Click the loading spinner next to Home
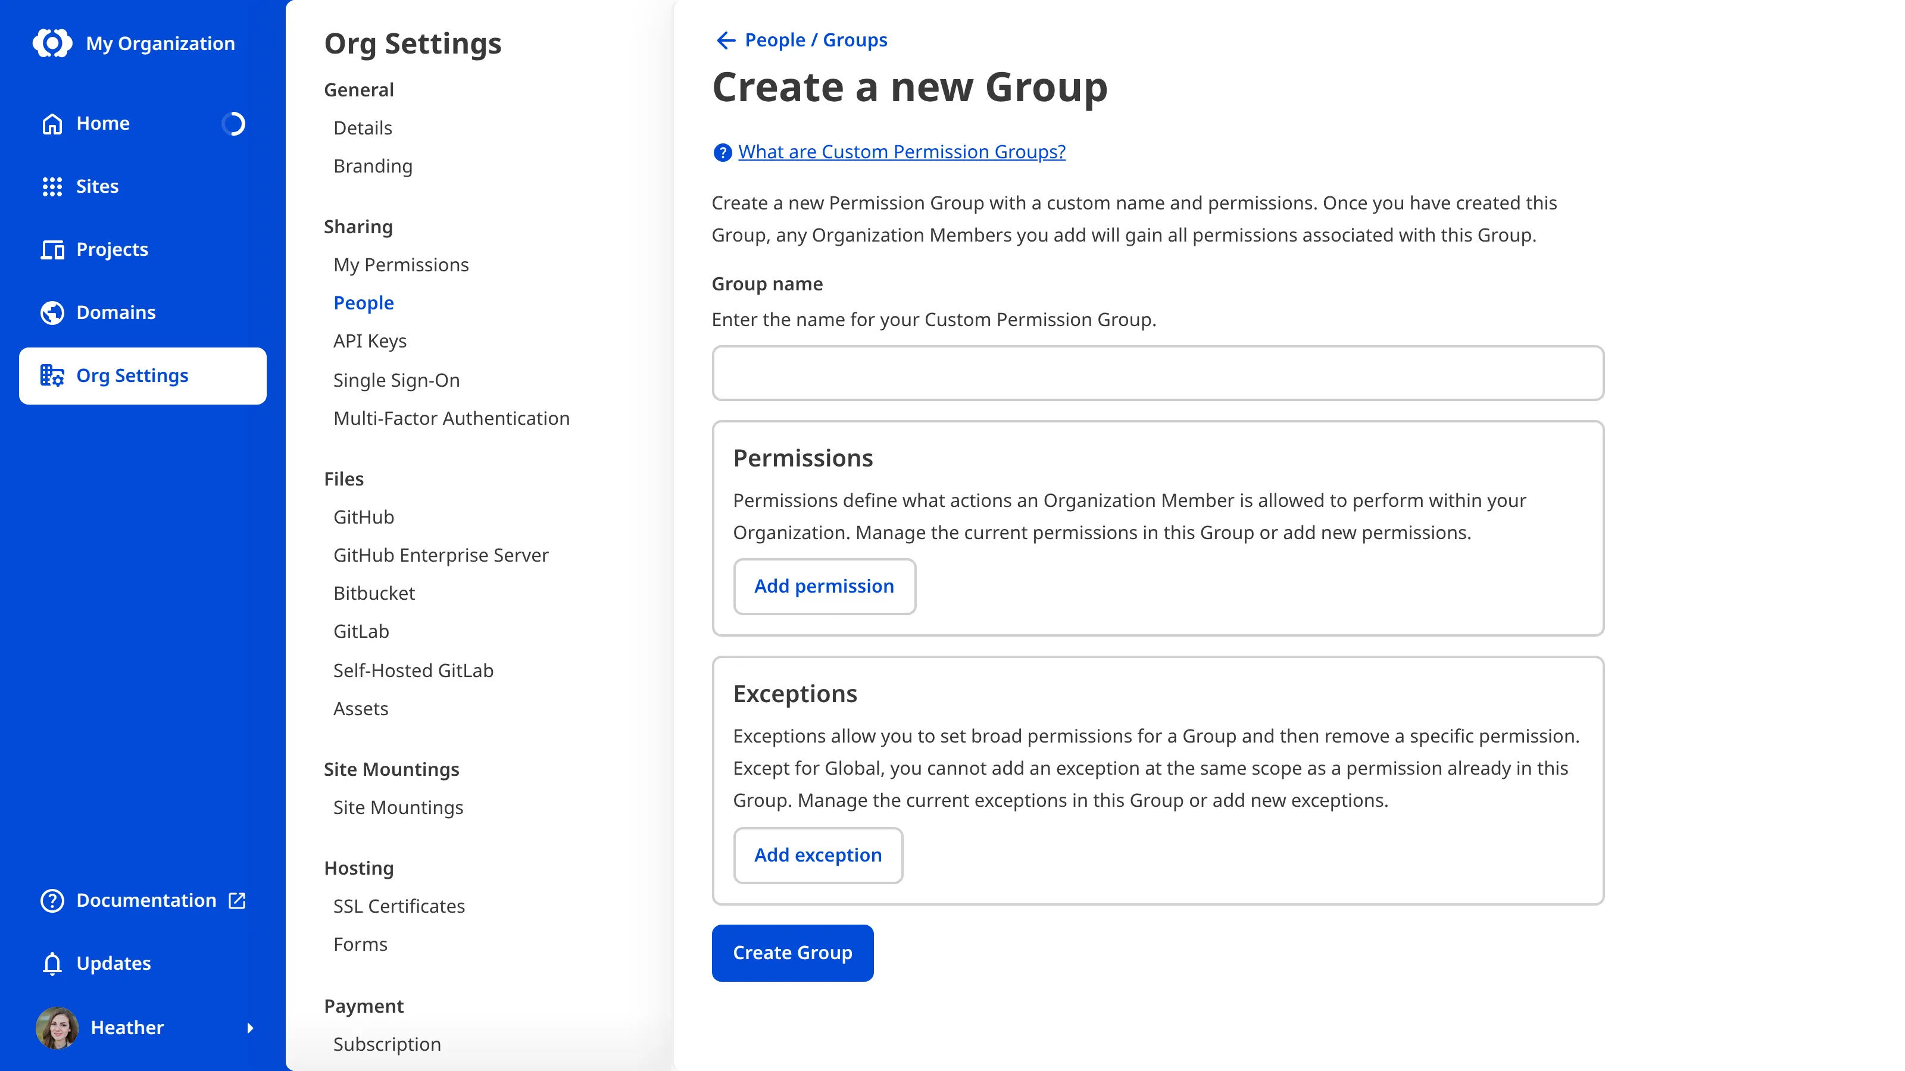The image size is (1905, 1071). pyautogui.click(x=233, y=123)
